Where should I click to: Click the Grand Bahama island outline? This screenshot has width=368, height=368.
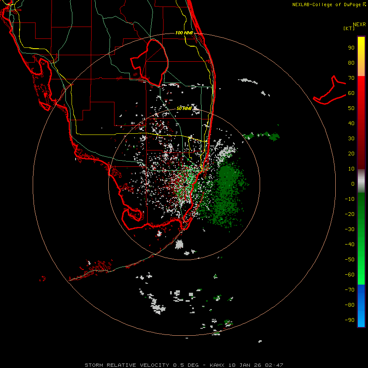click(x=330, y=90)
